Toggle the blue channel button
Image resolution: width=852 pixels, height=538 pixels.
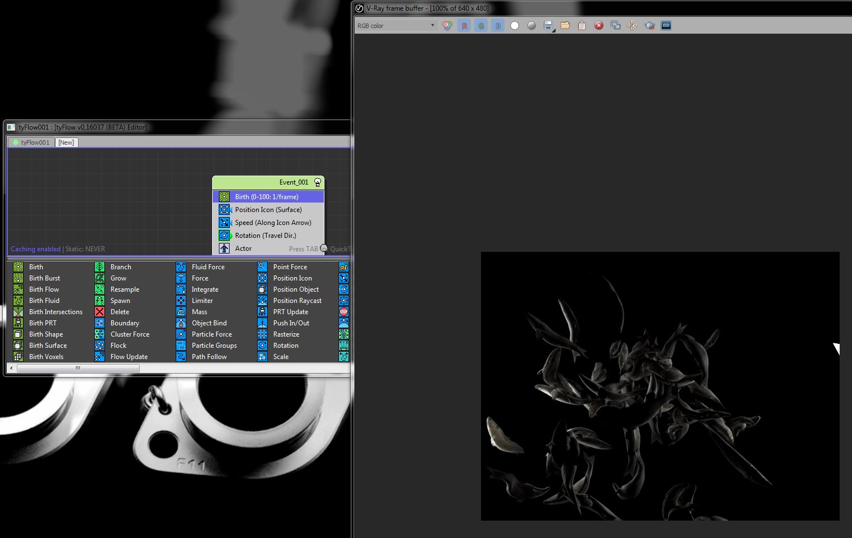pos(498,26)
